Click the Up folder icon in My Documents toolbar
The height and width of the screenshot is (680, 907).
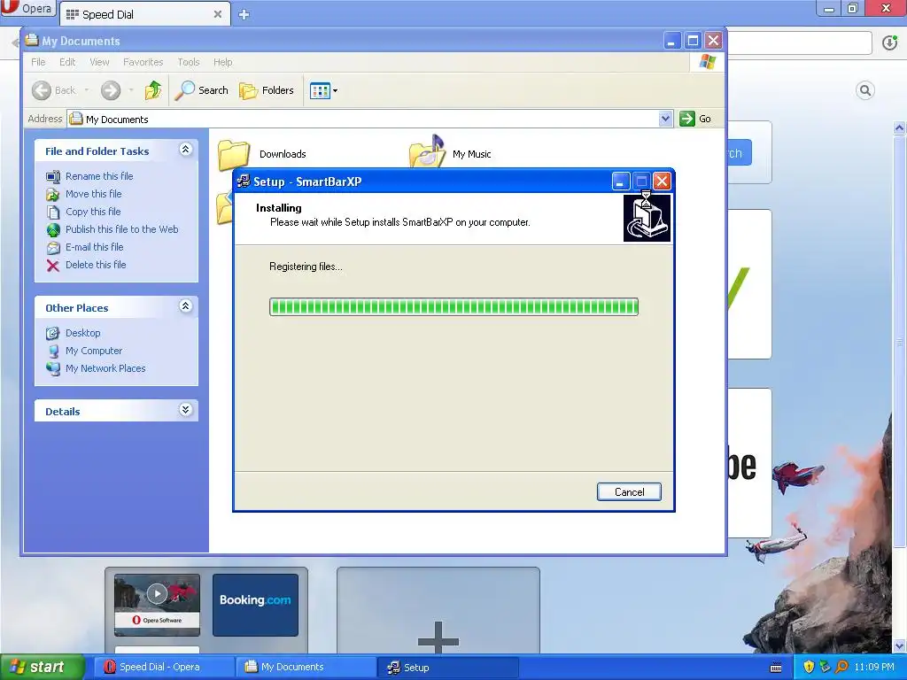point(153,90)
